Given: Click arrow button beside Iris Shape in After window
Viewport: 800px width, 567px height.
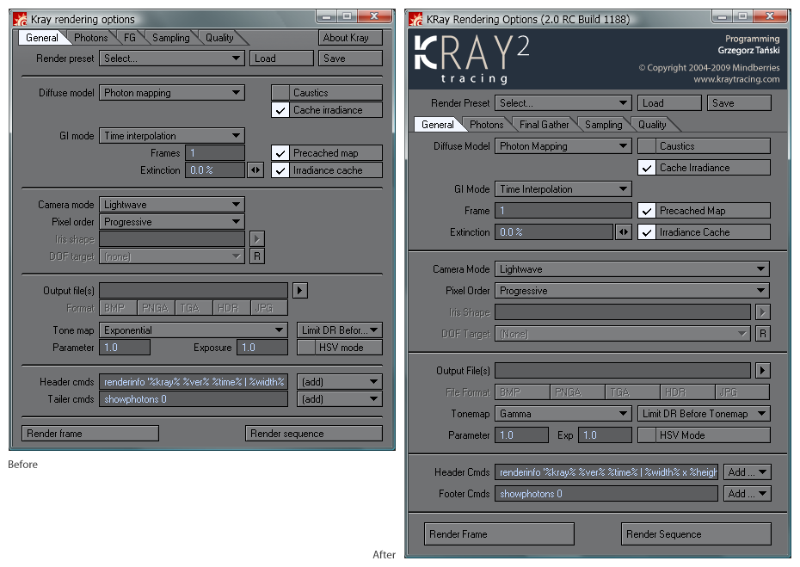Looking at the screenshot, I should tap(762, 312).
